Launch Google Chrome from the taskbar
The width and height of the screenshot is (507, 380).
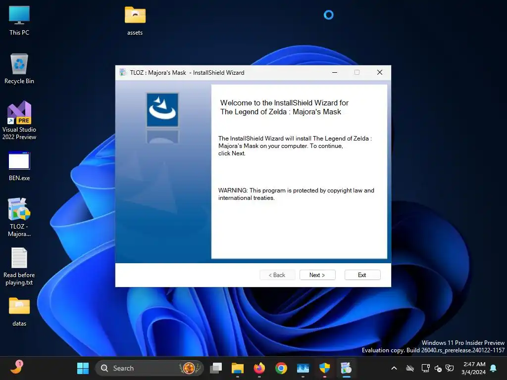point(281,368)
